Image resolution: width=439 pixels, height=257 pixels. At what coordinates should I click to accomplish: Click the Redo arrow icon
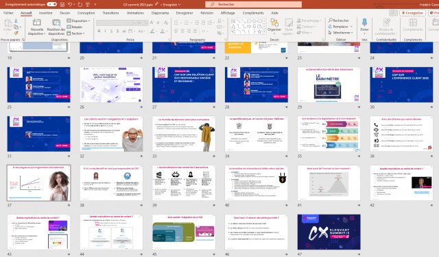[80, 5]
